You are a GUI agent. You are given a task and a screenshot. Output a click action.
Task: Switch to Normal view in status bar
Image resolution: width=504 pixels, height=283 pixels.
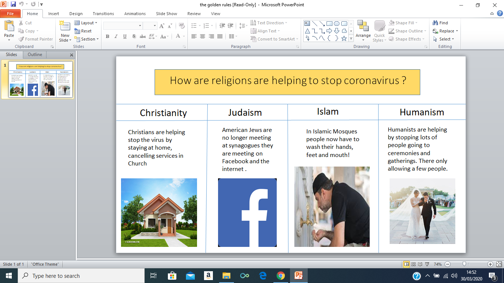(407, 264)
